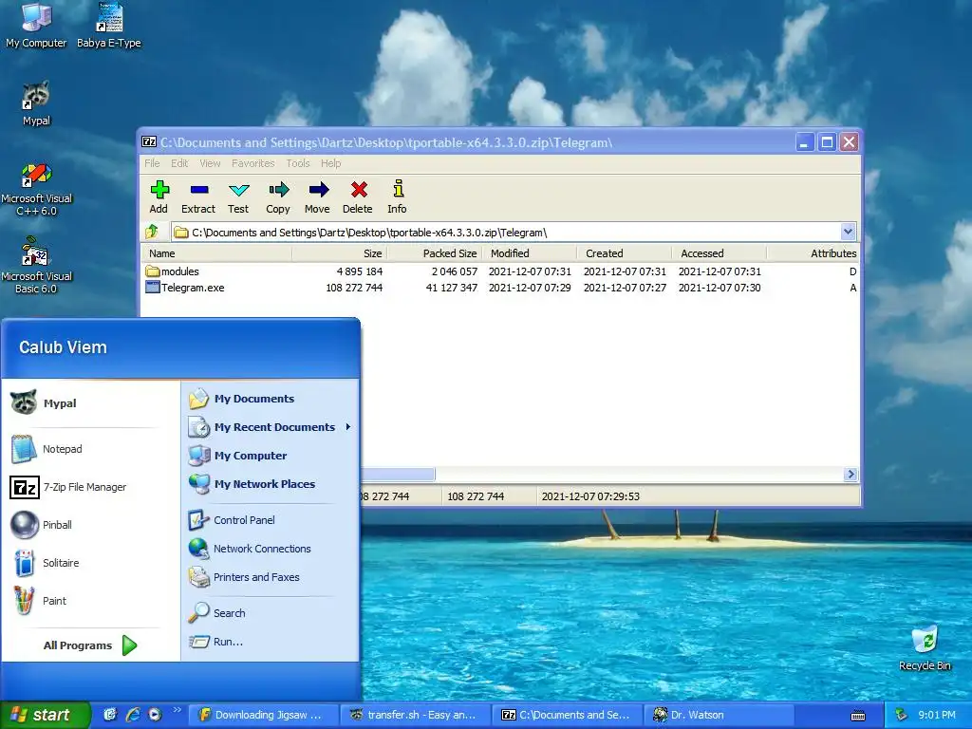
Task: Expand All Programs list
Action: click(90, 645)
